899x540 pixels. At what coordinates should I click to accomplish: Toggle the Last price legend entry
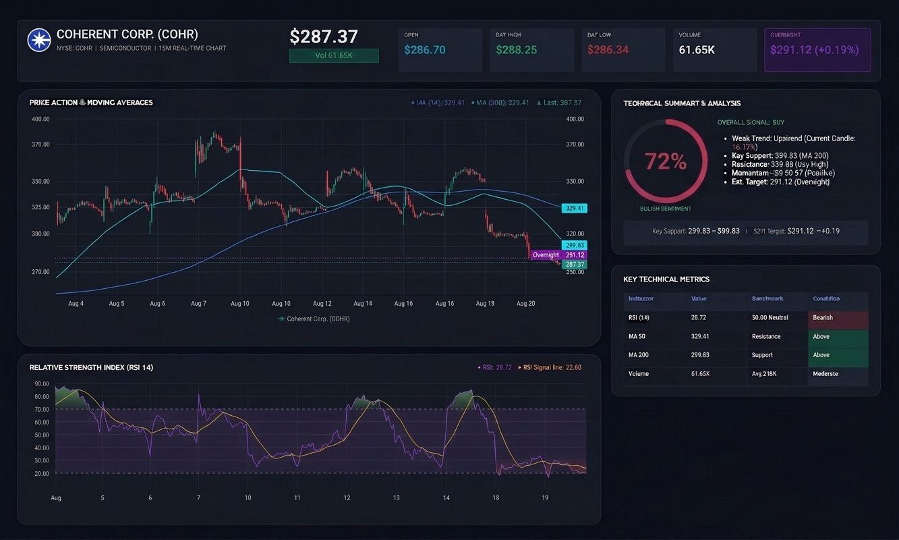click(558, 103)
